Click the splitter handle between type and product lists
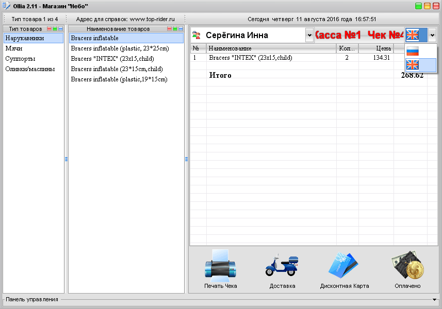Screen dimensions: 442x309 coord(66,159)
